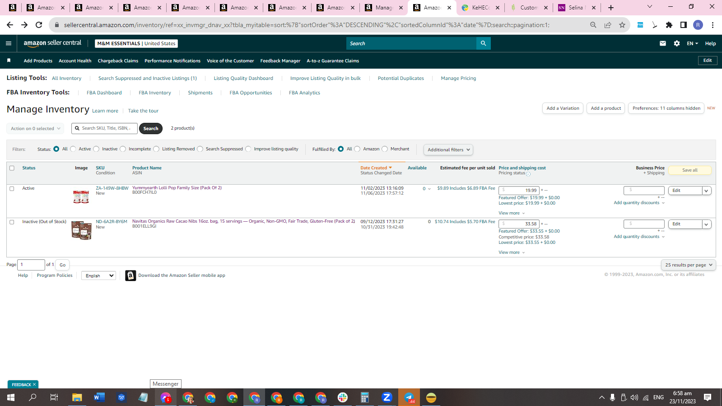Open Edit dropdown arrow for Yummyearth row
Image resolution: width=722 pixels, height=406 pixels.
[x=707, y=191]
